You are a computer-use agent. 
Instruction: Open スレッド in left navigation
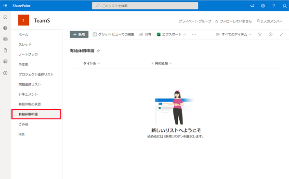(x=25, y=45)
